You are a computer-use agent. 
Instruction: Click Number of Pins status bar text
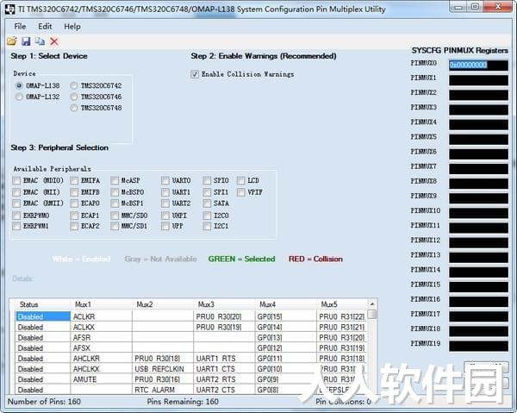(44, 402)
